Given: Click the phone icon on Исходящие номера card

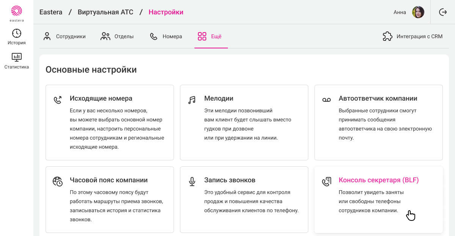Looking at the screenshot, I should tap(58, 100).
